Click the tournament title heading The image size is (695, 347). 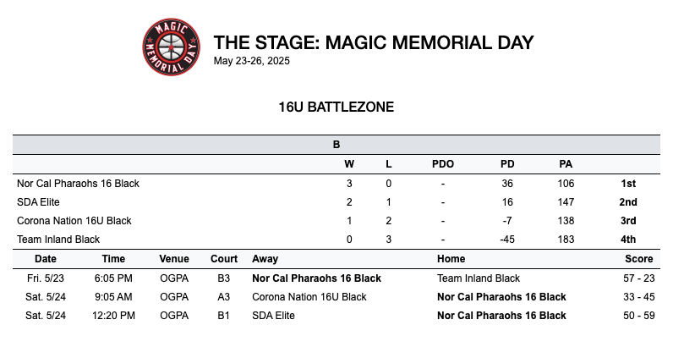[373, 42]
